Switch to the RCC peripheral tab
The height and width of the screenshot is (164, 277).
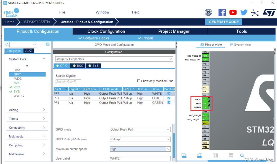click(78, 66)
